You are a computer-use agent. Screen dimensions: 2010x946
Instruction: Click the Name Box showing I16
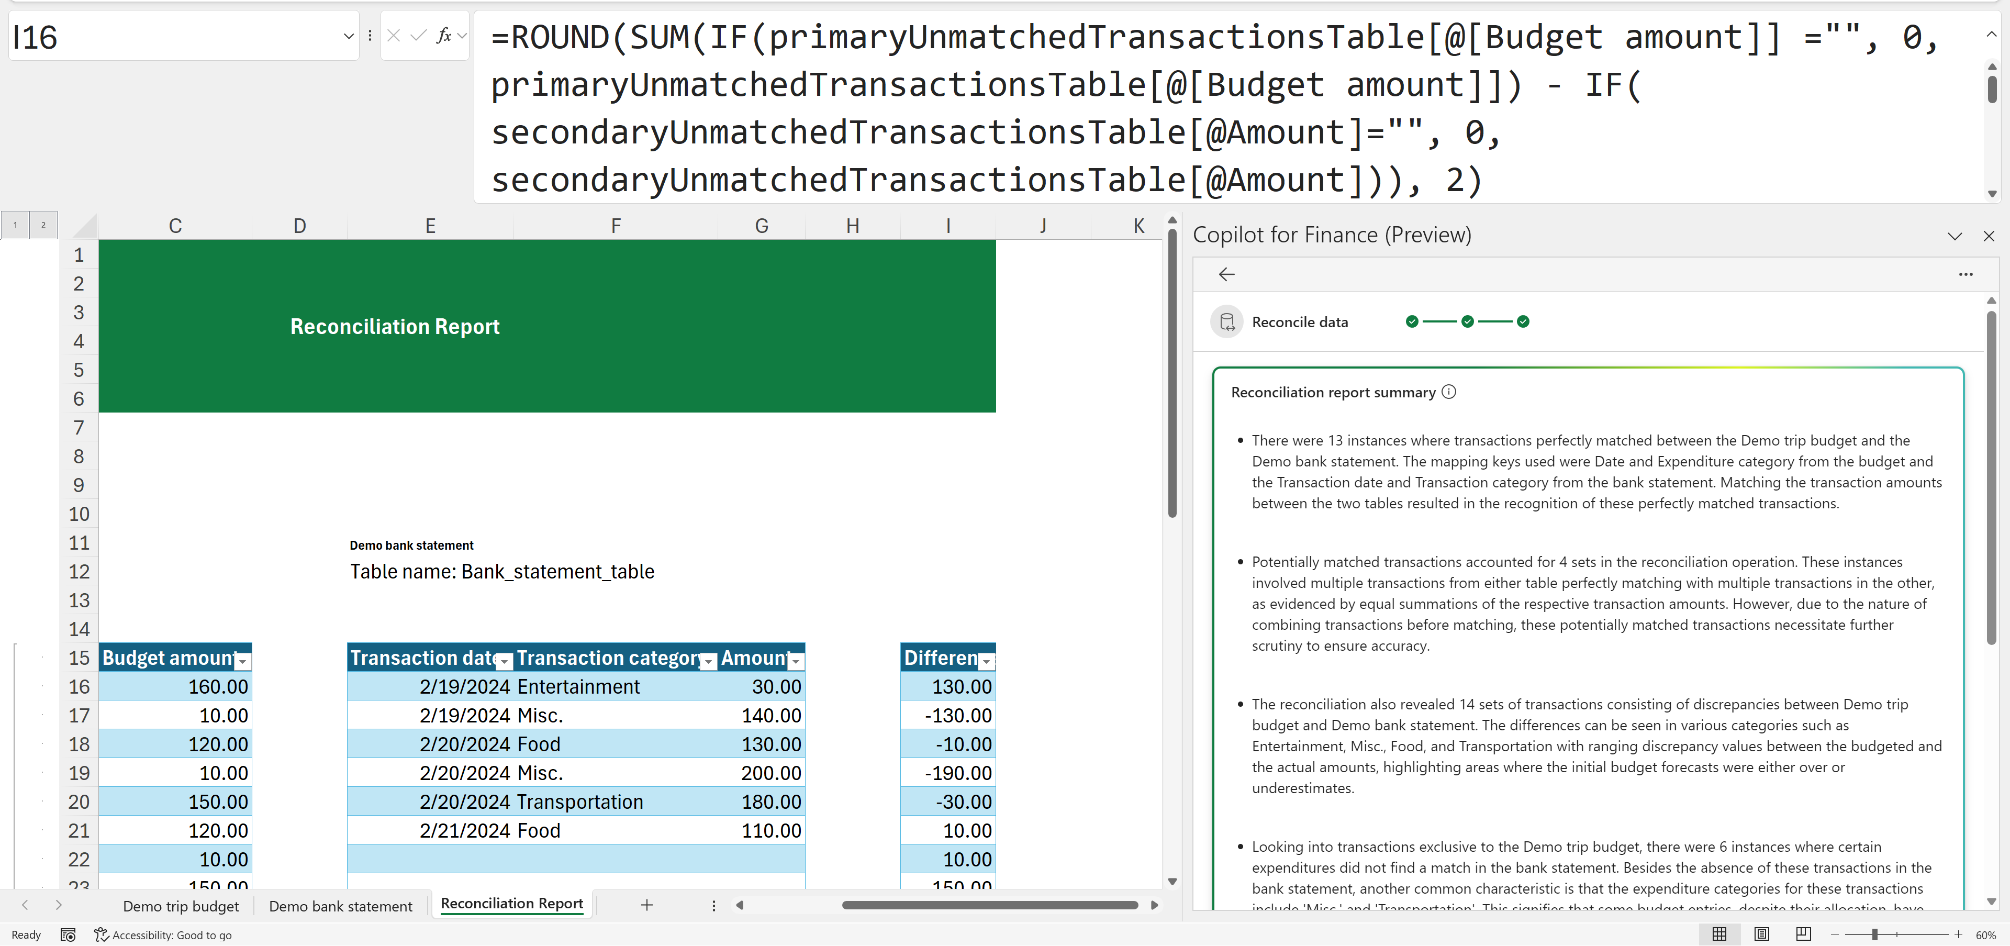(x=172, y=37)
